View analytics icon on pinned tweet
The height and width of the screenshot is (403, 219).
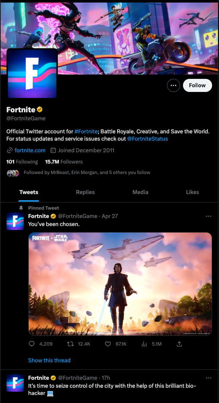pos(144,344)
